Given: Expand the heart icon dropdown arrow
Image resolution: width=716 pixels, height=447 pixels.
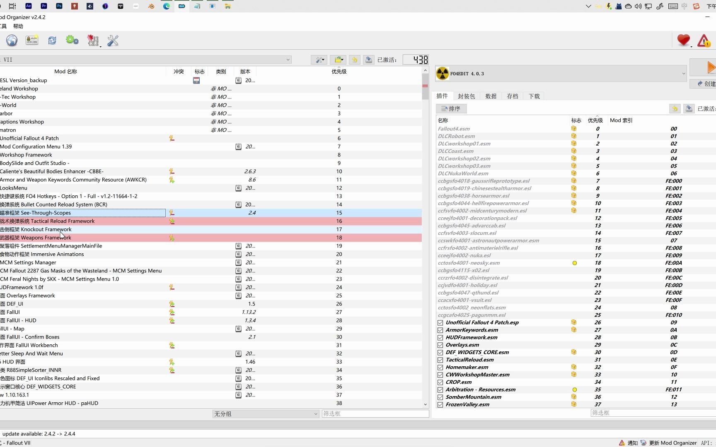Looking at the screenshot, I should coord(692,46).
